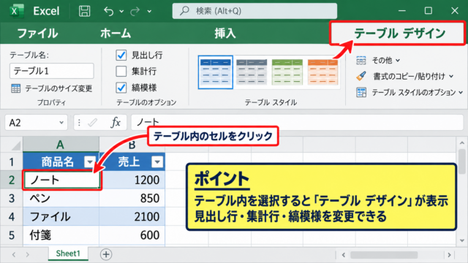468x263 pixels.
Task: Undo the last action
Action: [x=109, y=11]
